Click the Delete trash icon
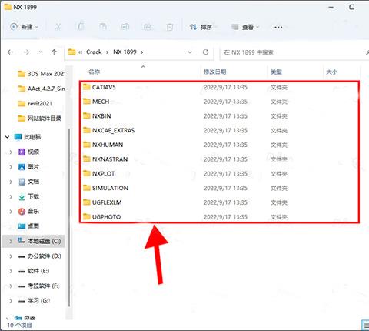This screenshot has width=369, height=331. (170, 27)
